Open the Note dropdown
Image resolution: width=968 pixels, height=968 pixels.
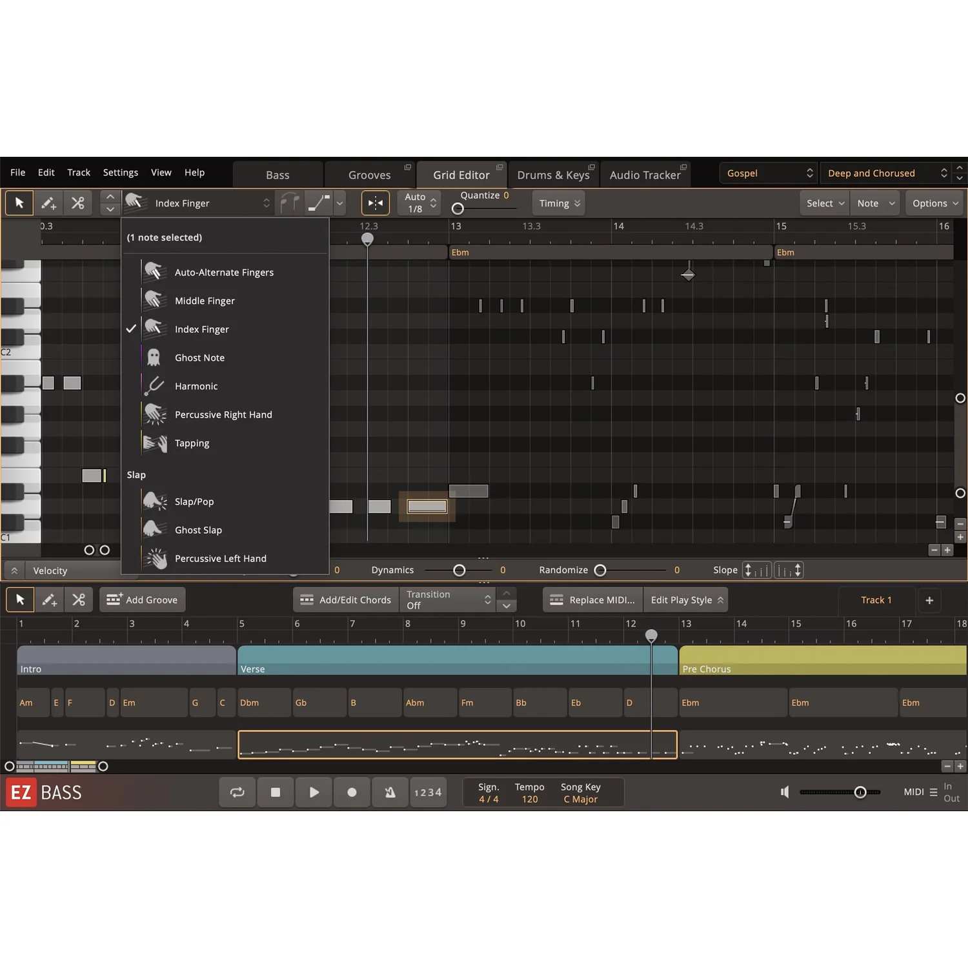pyautogui.click(x=875, y=203)
